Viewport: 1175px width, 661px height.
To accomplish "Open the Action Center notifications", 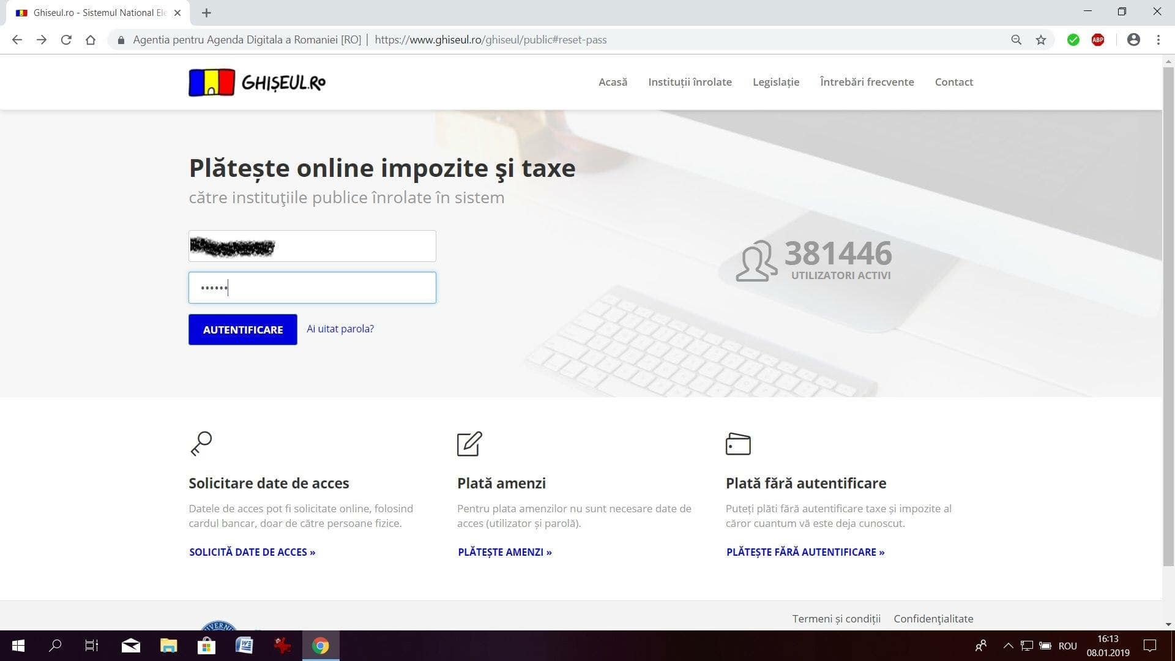I will [x=1150, y=646].
